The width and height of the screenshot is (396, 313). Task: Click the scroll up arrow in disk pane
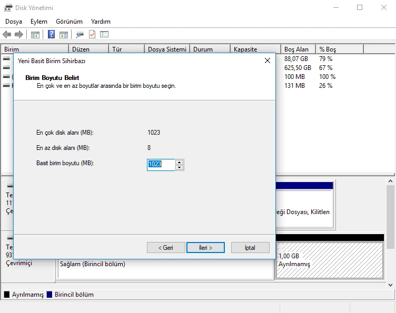point(390,181)
